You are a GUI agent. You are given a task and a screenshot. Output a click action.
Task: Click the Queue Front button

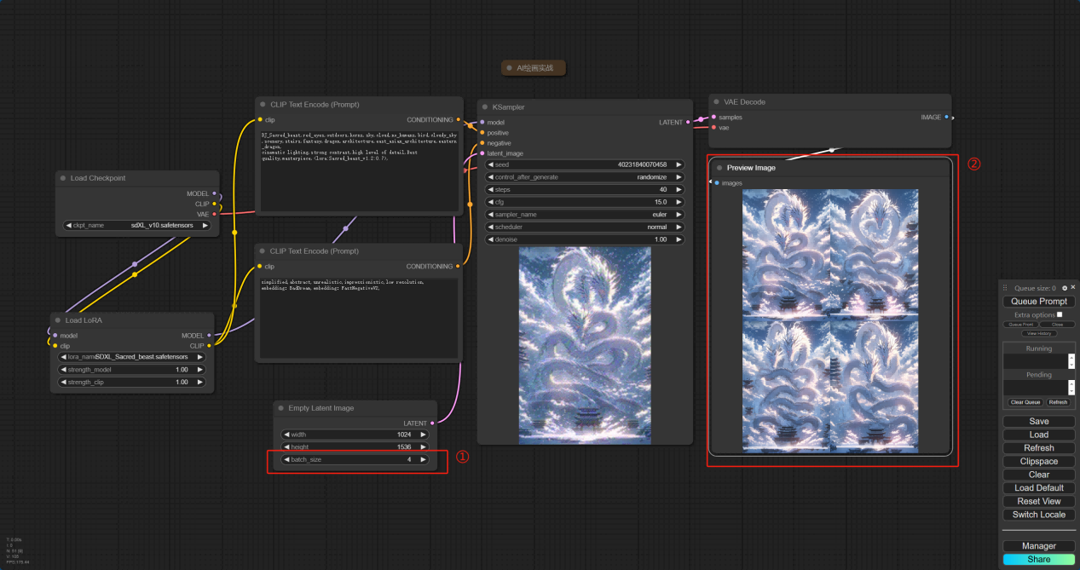(1020, 325)
